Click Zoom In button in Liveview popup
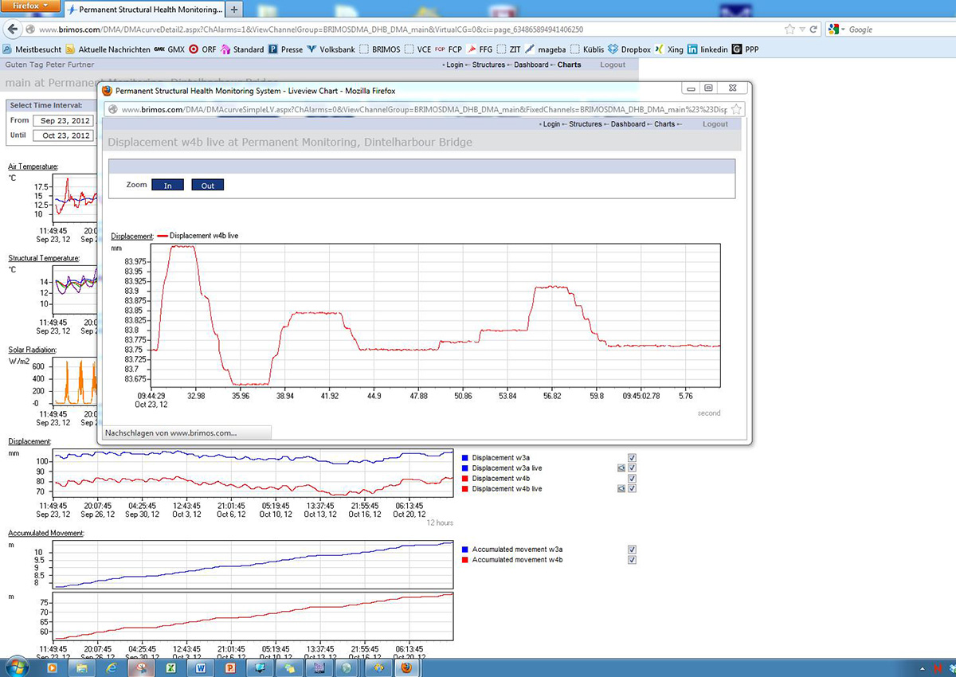 (168, 185)
